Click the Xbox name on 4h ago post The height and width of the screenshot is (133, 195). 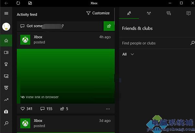tap(38, 37)
